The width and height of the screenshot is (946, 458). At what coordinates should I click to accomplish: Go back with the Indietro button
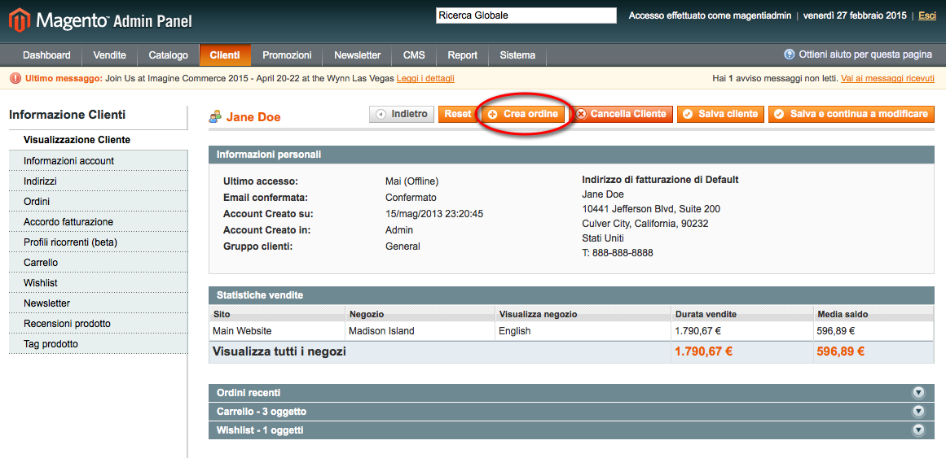402,115
